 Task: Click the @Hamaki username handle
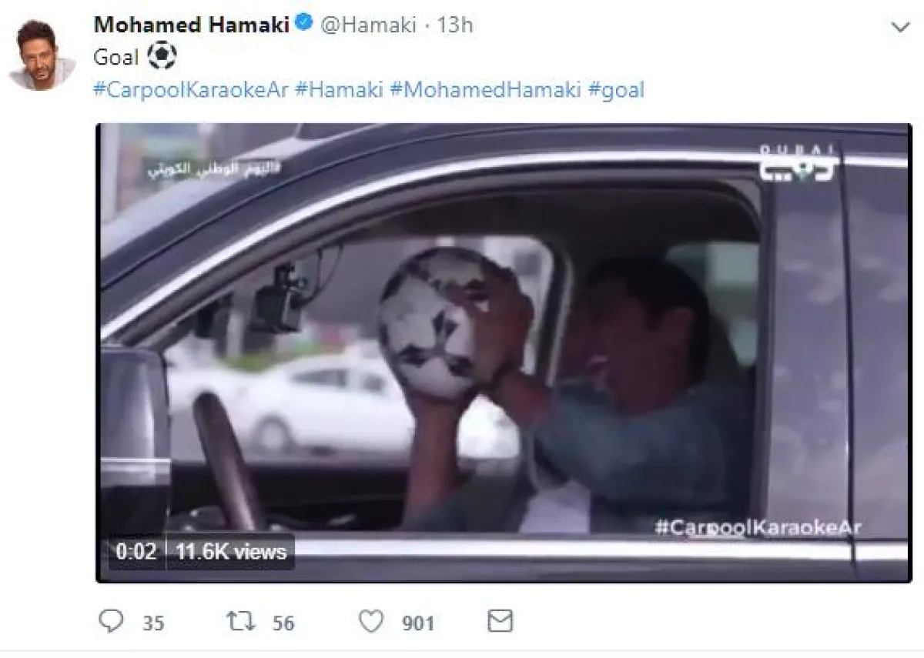(x=368, y=25)
